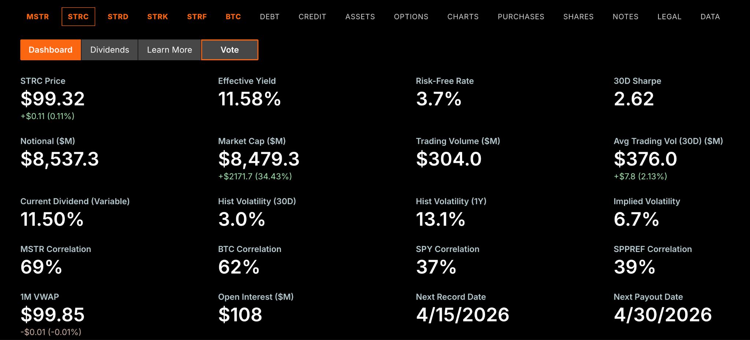Click the Learn More button
Screen dimensions: 750x340
(x=170, y=50)
